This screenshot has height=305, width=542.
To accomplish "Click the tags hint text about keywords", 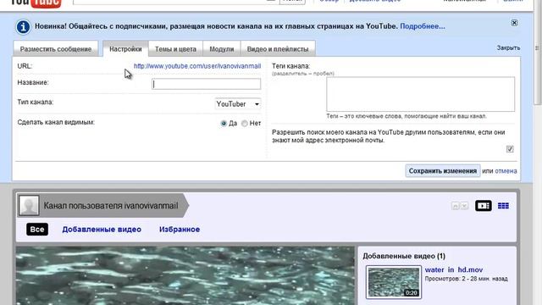I will click(x=406, y=116).
